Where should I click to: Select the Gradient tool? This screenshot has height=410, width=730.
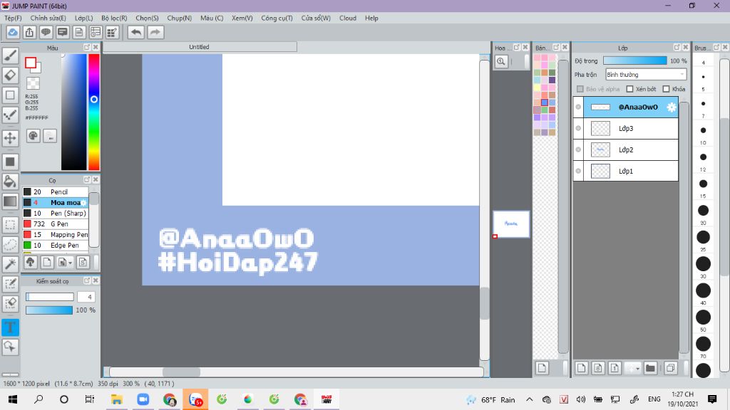point(10,201)
